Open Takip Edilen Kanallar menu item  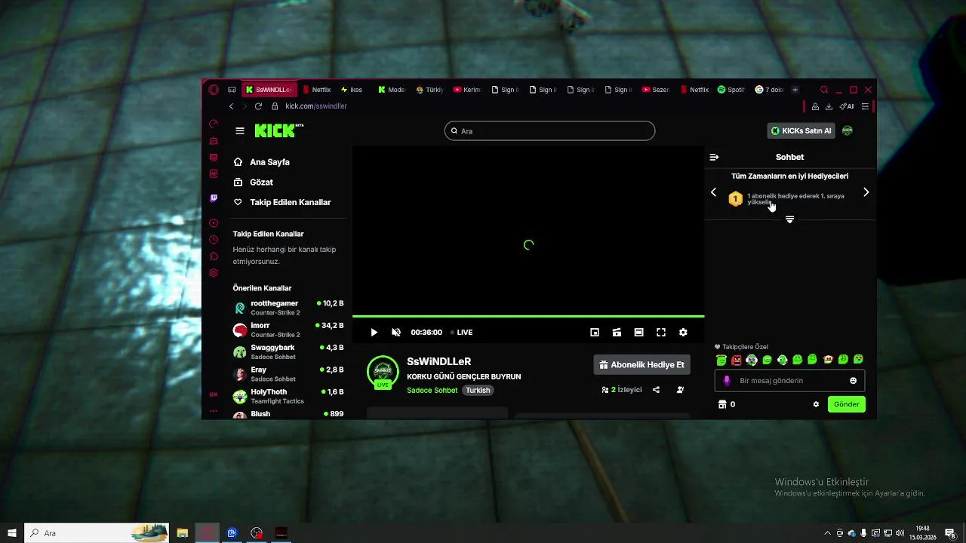(281, 202)
